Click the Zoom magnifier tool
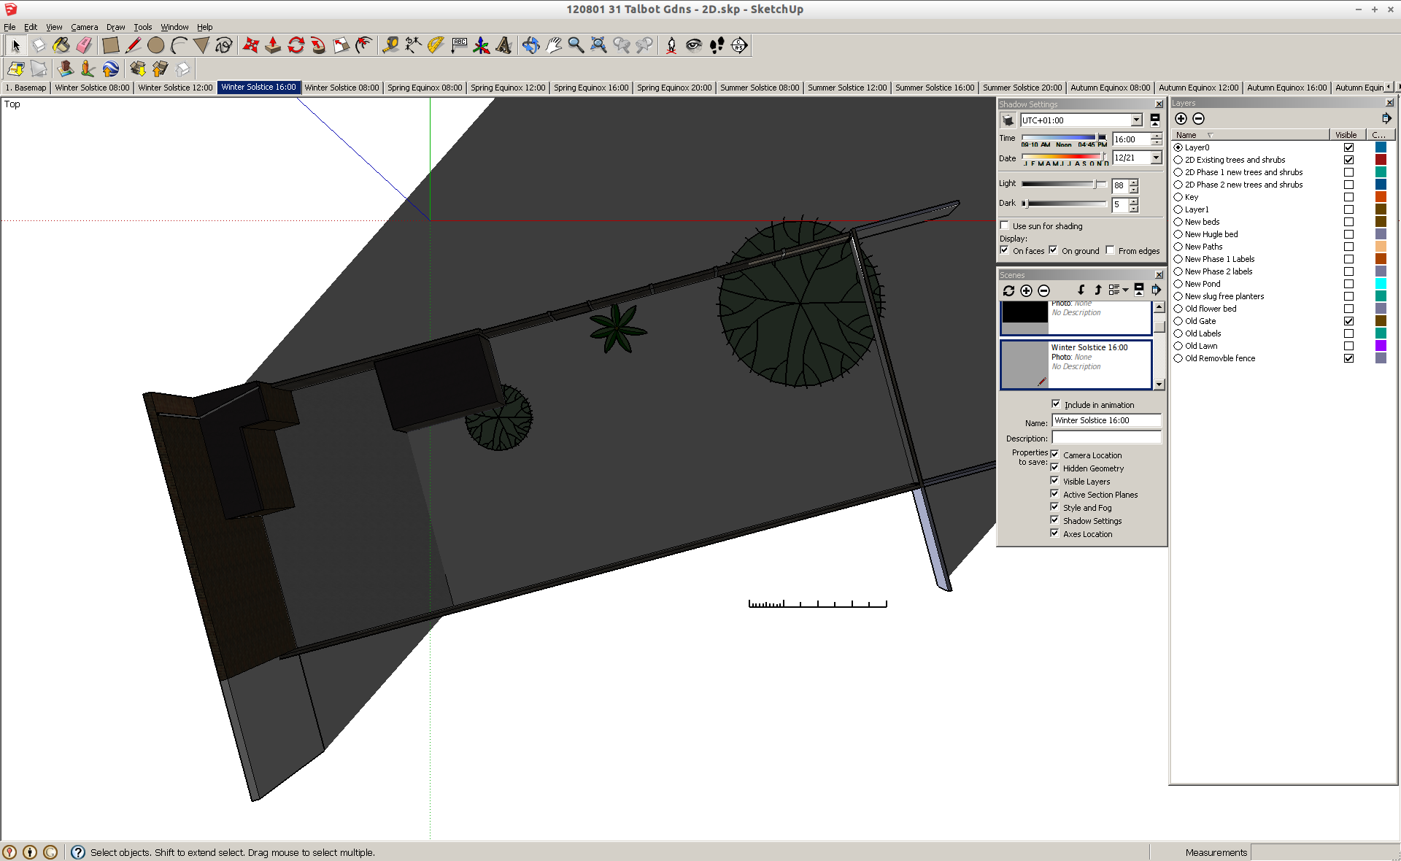The width and height of the screenshot is (1401, 861). tap(576, 45)
